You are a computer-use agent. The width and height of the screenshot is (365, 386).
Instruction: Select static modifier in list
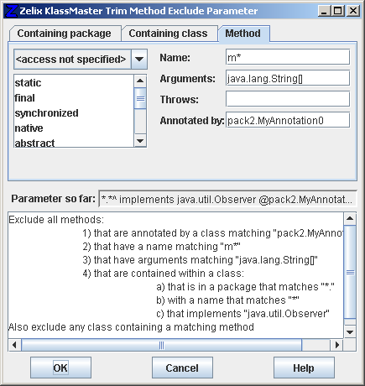click(x=74, y=83)
